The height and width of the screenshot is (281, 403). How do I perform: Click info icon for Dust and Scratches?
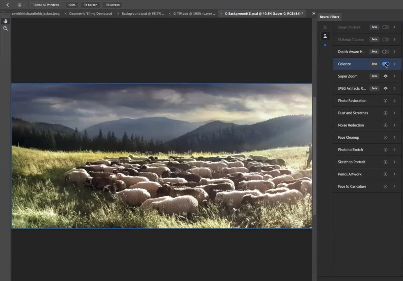coord(386,113)
